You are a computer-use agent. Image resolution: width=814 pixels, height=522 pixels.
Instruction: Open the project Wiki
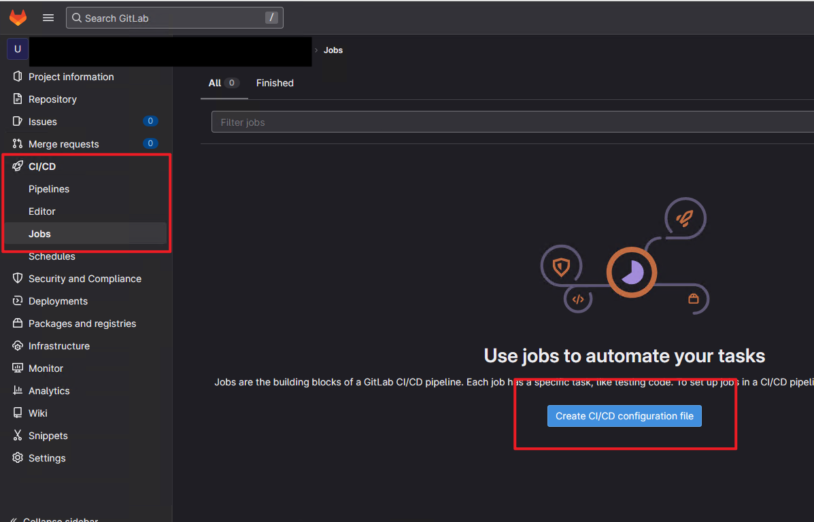click(38, 413)
